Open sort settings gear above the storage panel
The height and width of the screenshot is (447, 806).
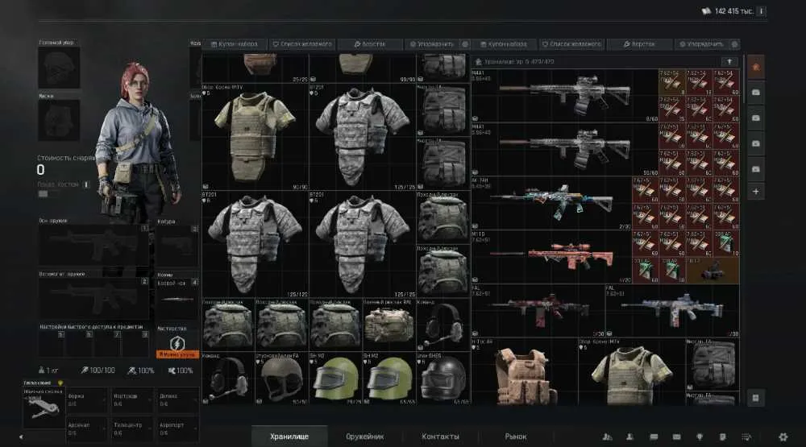coord(734,44)
